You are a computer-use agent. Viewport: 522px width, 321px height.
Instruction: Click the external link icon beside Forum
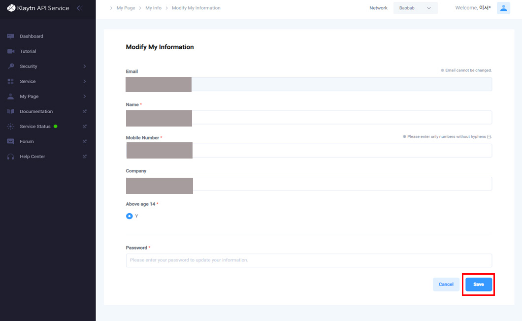[x=85, y=141]
